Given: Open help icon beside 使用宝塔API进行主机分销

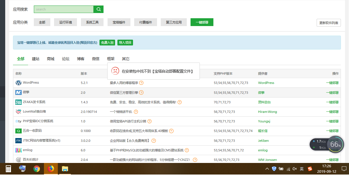Looking at the screenshot, I should click(x=149, y=121).
